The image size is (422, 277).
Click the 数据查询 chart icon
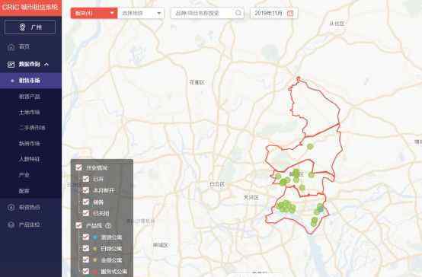click(x=11, y=64)
